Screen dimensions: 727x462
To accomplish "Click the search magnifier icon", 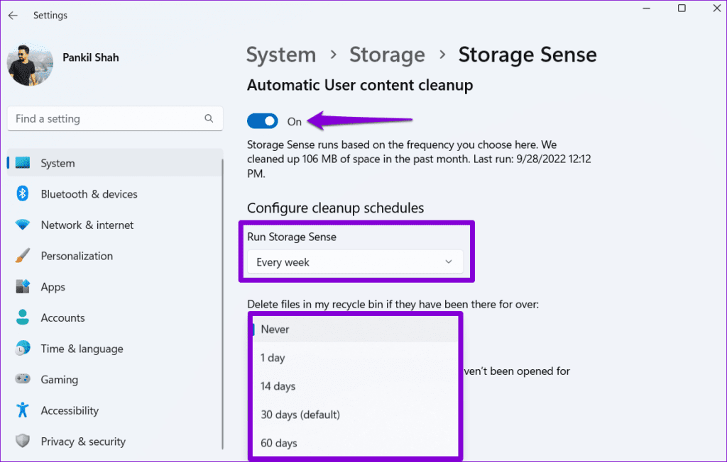I will tap(209, 119).
